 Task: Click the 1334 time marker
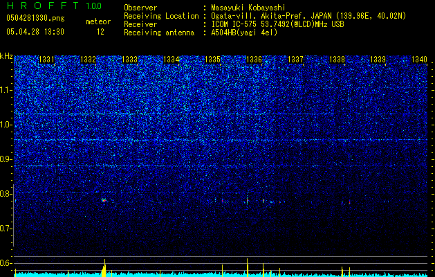pyautogui.click(x=172, y=60)
